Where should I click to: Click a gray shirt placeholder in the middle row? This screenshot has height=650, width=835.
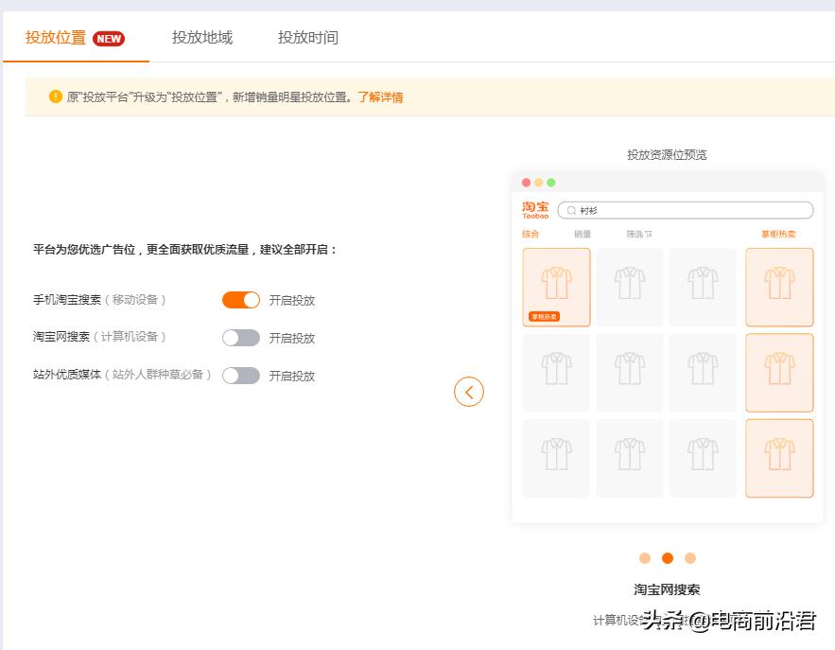(629, 372)
